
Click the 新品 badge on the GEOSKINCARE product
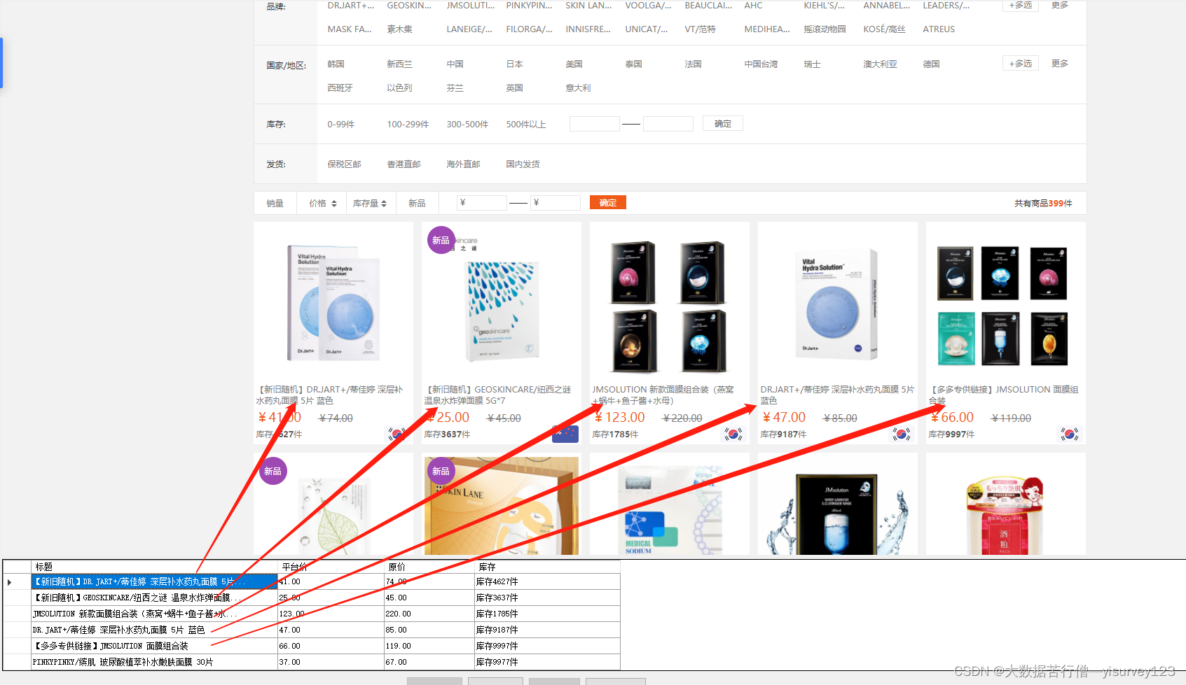(x=441, y=240)
